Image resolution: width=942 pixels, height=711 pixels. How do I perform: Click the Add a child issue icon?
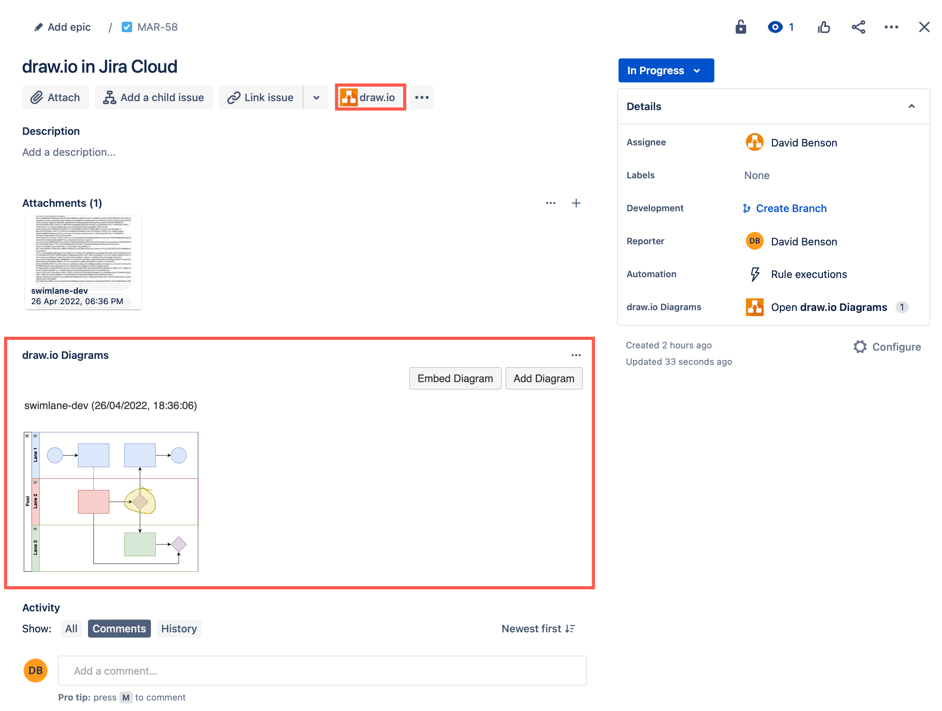point(110,96)
